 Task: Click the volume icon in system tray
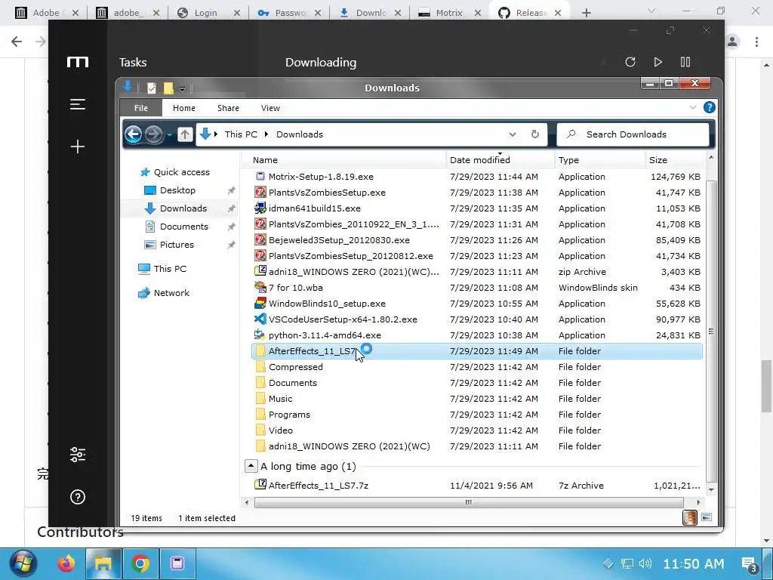pos(645,563)
